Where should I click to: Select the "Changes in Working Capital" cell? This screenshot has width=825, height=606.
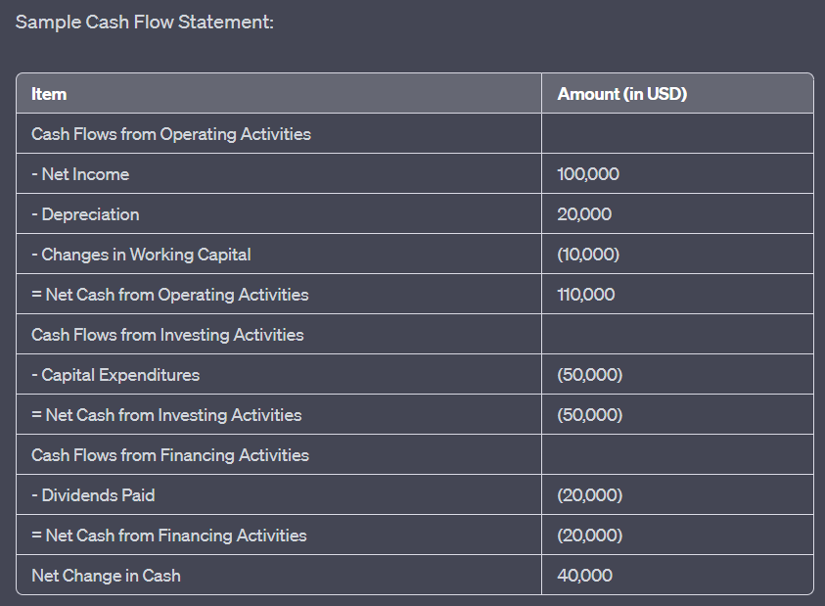pyautogui.click(x=141, y=255)
